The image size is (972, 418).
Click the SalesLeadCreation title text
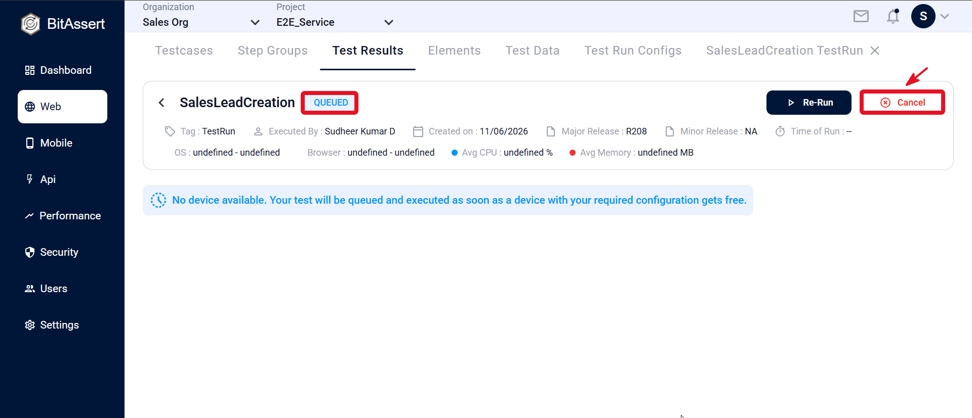[x=237, y=103]
